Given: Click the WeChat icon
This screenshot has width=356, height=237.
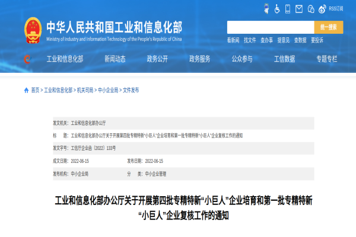Looking at the screenshot, I should click(311, 9).
